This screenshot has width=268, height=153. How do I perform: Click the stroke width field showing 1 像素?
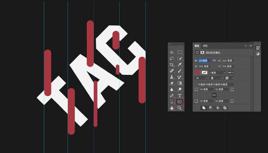pos(216,73)
